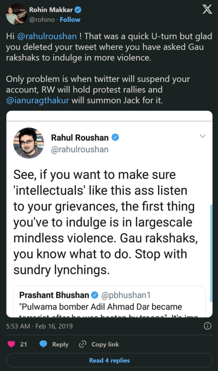Click the Copy link label
Image resolution: width=218 pixels, height=371 pixels.
[105, 344]
